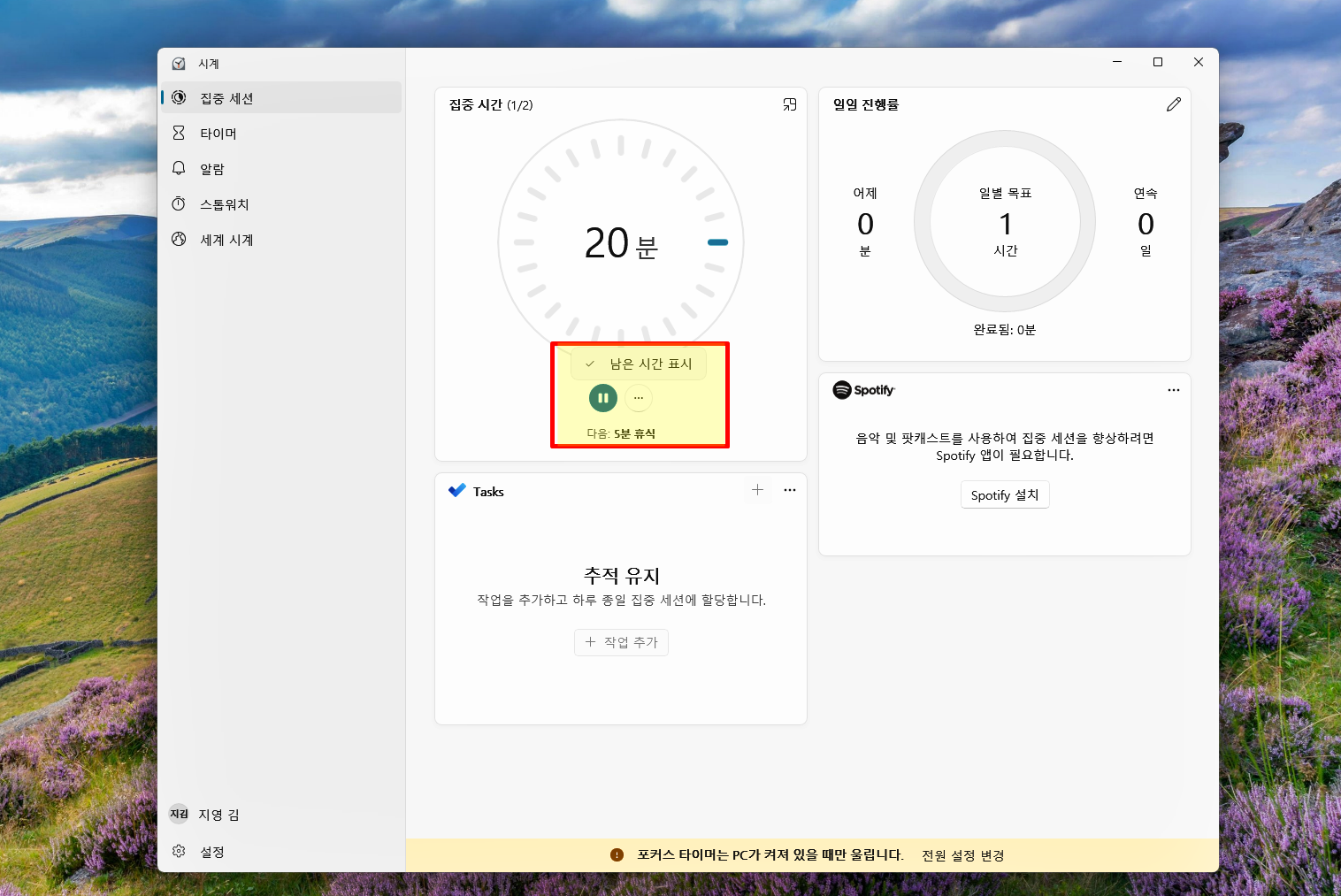Viewport: 1341px width, 896px height.
Task: Click the 어제 0 분 statistic
Action: click(x=865, y=221)
